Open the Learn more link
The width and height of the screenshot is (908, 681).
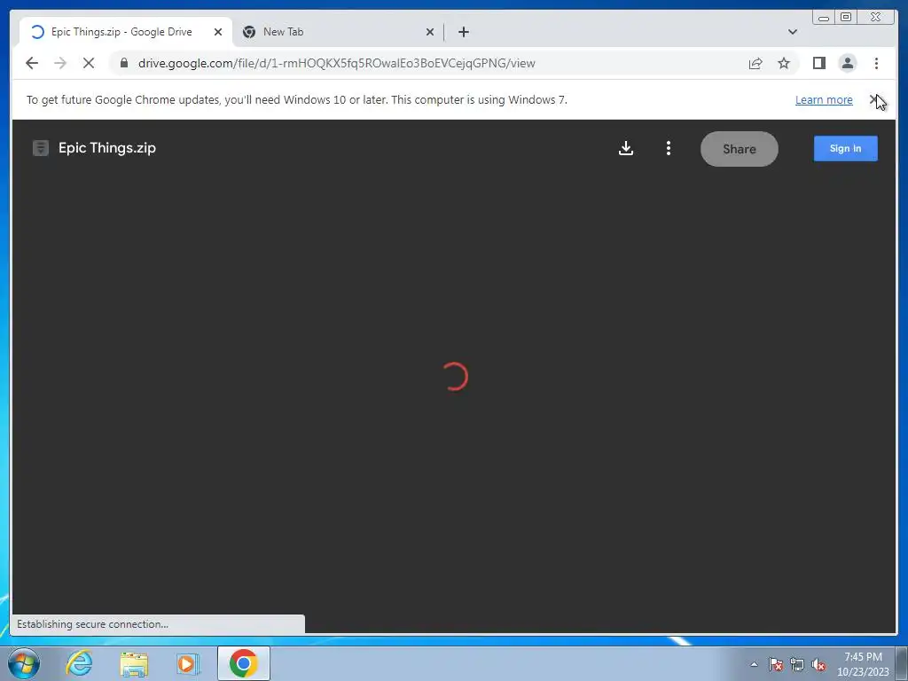pos(824,99)
